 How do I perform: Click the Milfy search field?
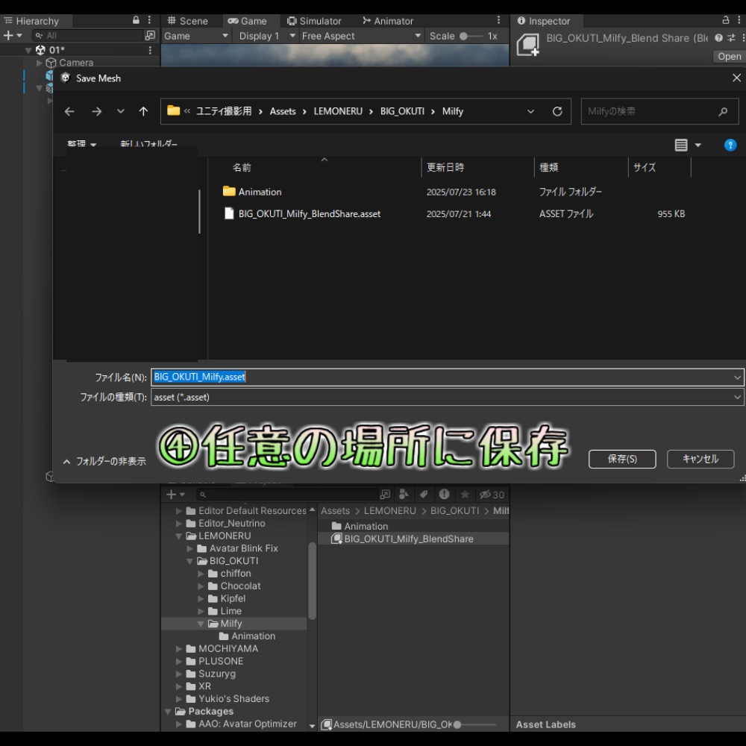pos(659,111)
